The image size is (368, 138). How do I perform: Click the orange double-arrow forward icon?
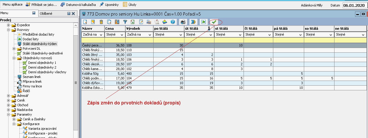pyautogui.click(x=193, y=22)
